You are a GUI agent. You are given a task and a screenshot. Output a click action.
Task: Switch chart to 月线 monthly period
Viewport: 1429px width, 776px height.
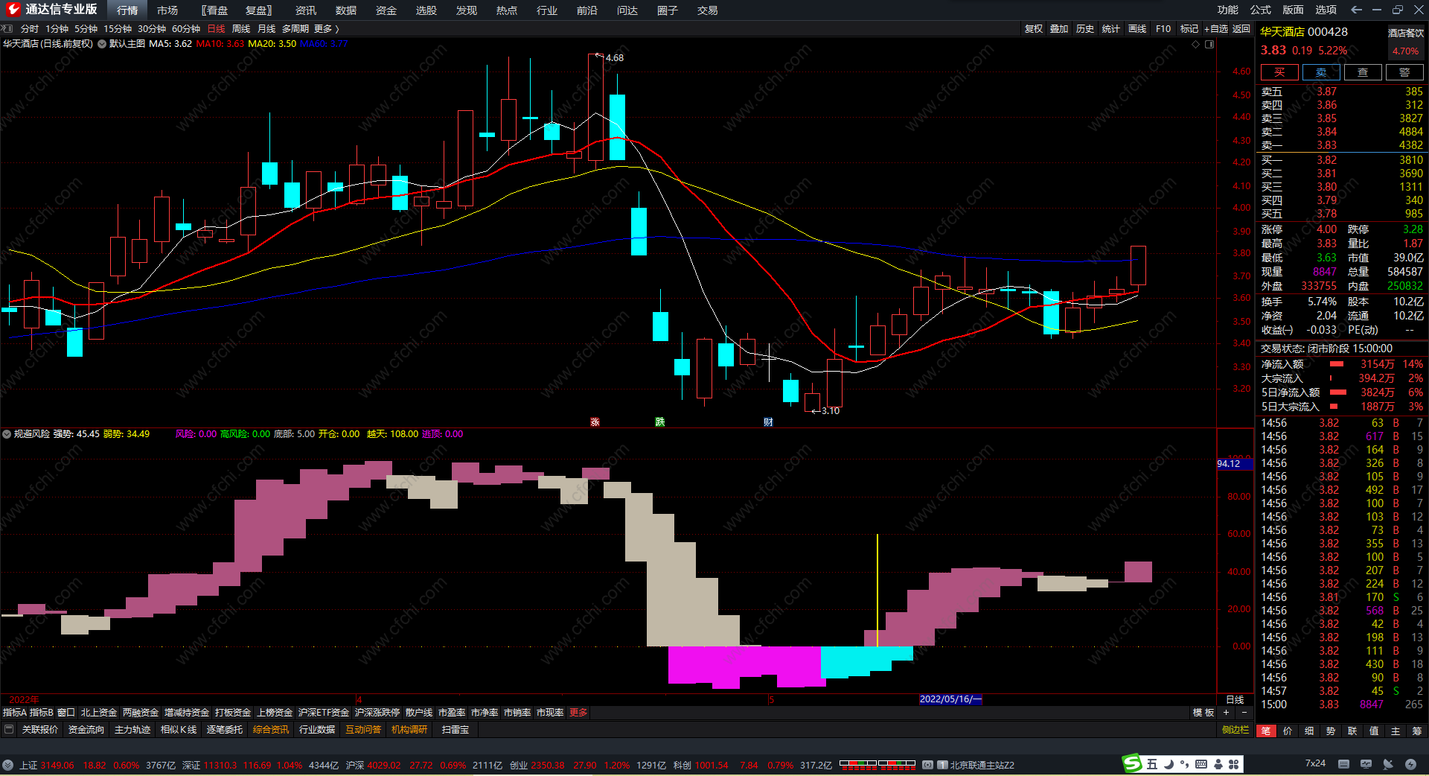266,29
